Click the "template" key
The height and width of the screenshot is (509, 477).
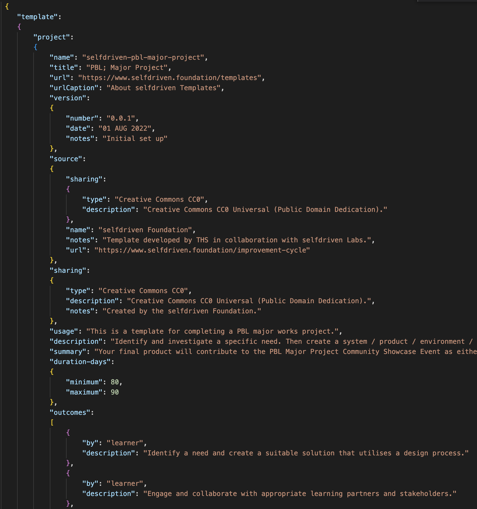(38, 17)
